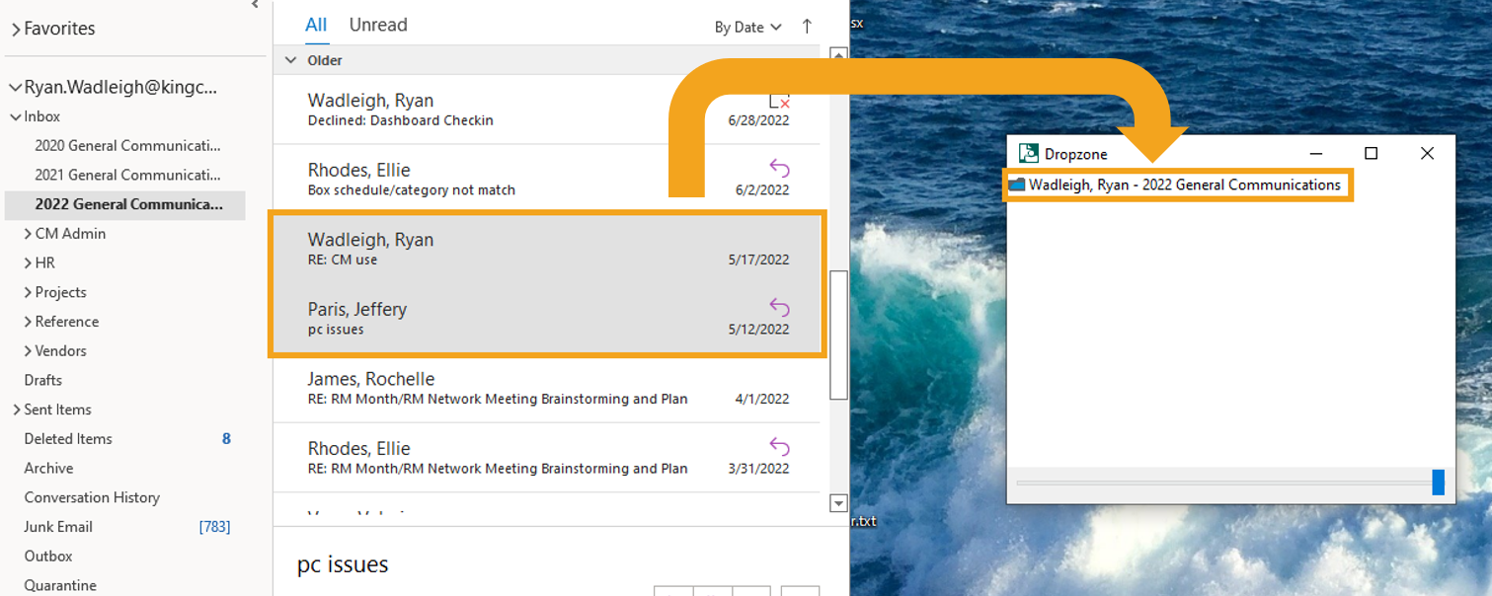Select the All messages tab
Image resolution: width=1492 pixels, height=596 pixels.
[x=316, y=25]
